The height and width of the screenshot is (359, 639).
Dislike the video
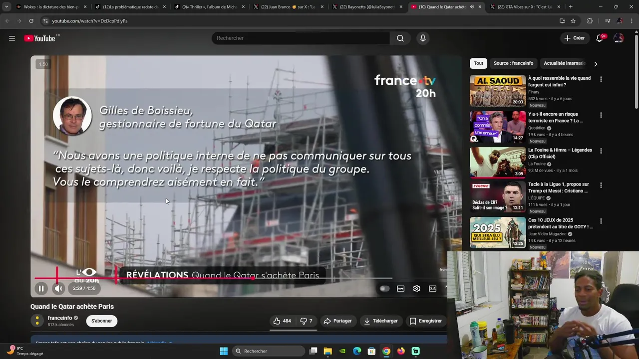(x=306, y=321)
